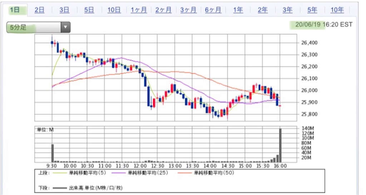Click the 140M volume axis label
Viewport: 366px width, 195px height.
[308, 128]
